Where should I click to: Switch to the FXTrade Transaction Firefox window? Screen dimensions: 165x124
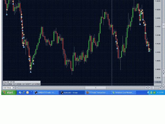coord(97,93)
